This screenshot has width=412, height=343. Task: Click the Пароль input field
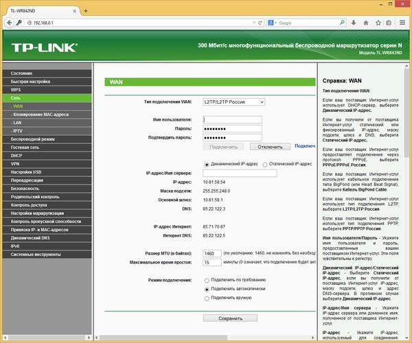(232, 128)
